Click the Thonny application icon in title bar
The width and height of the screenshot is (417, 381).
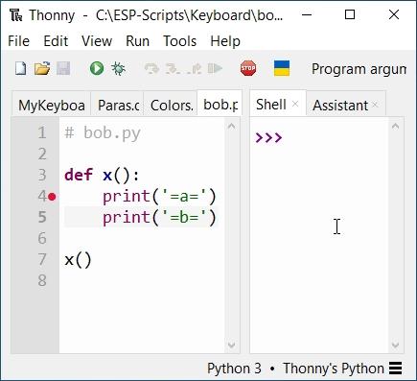click(x=15, y=15)
